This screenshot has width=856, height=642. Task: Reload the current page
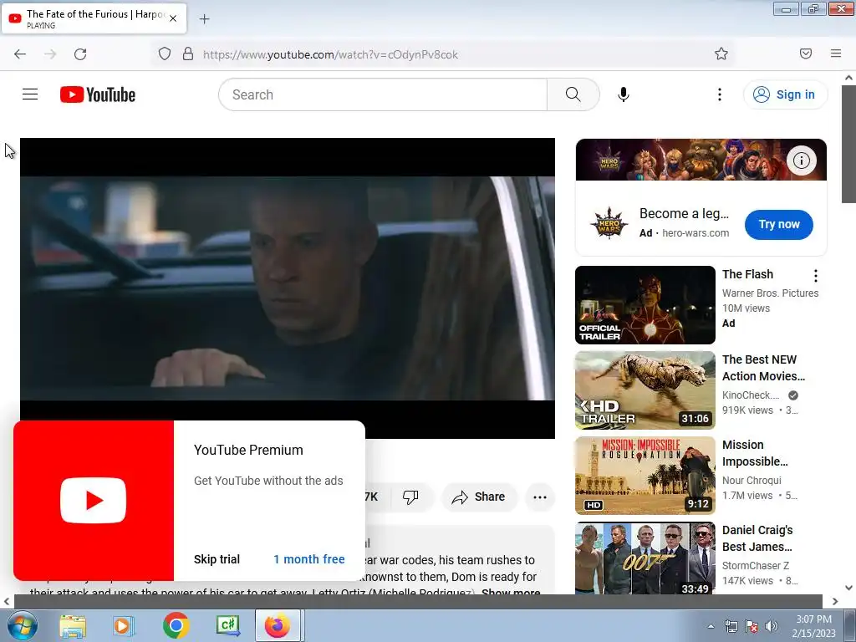click(x=80, y=54)
